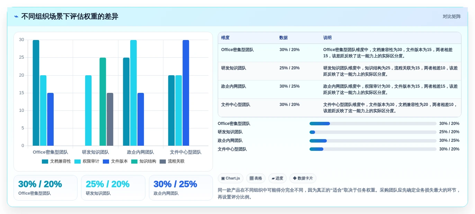Click the lightning icon beside the title
475x214 pixels.
pos(16,17)
